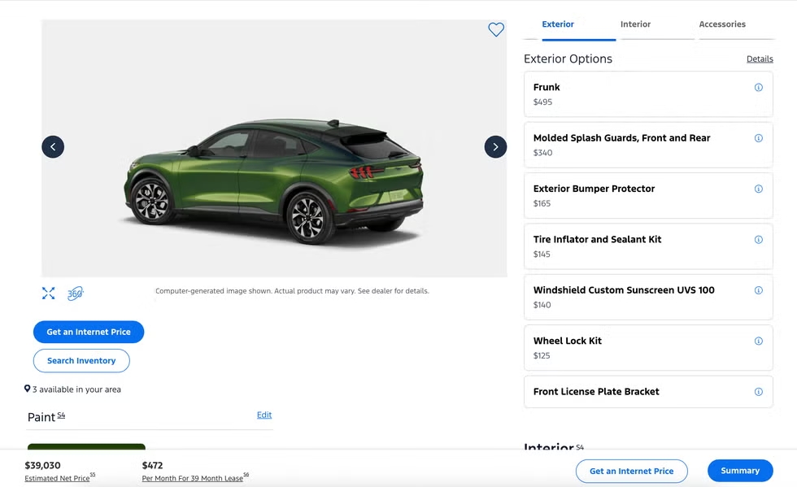This screenshot has width=797, height=487.
Task: Open the Summary button
Action: tap(739, 470)
